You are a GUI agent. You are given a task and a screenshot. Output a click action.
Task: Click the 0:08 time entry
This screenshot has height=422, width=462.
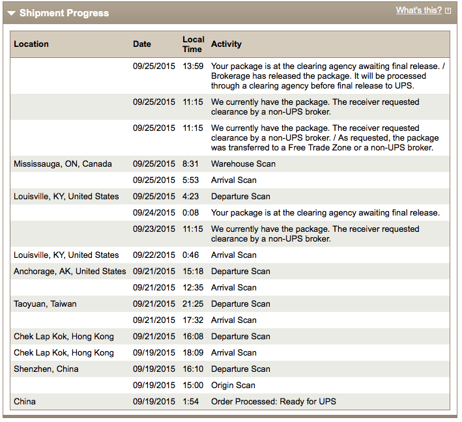[190, 212]
